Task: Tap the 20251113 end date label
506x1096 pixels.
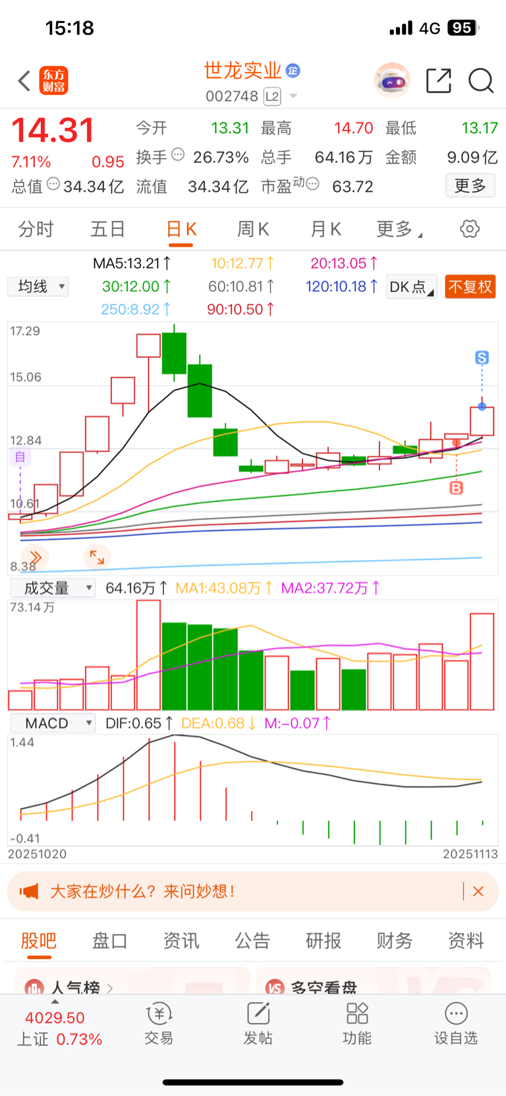Action: 470,854
